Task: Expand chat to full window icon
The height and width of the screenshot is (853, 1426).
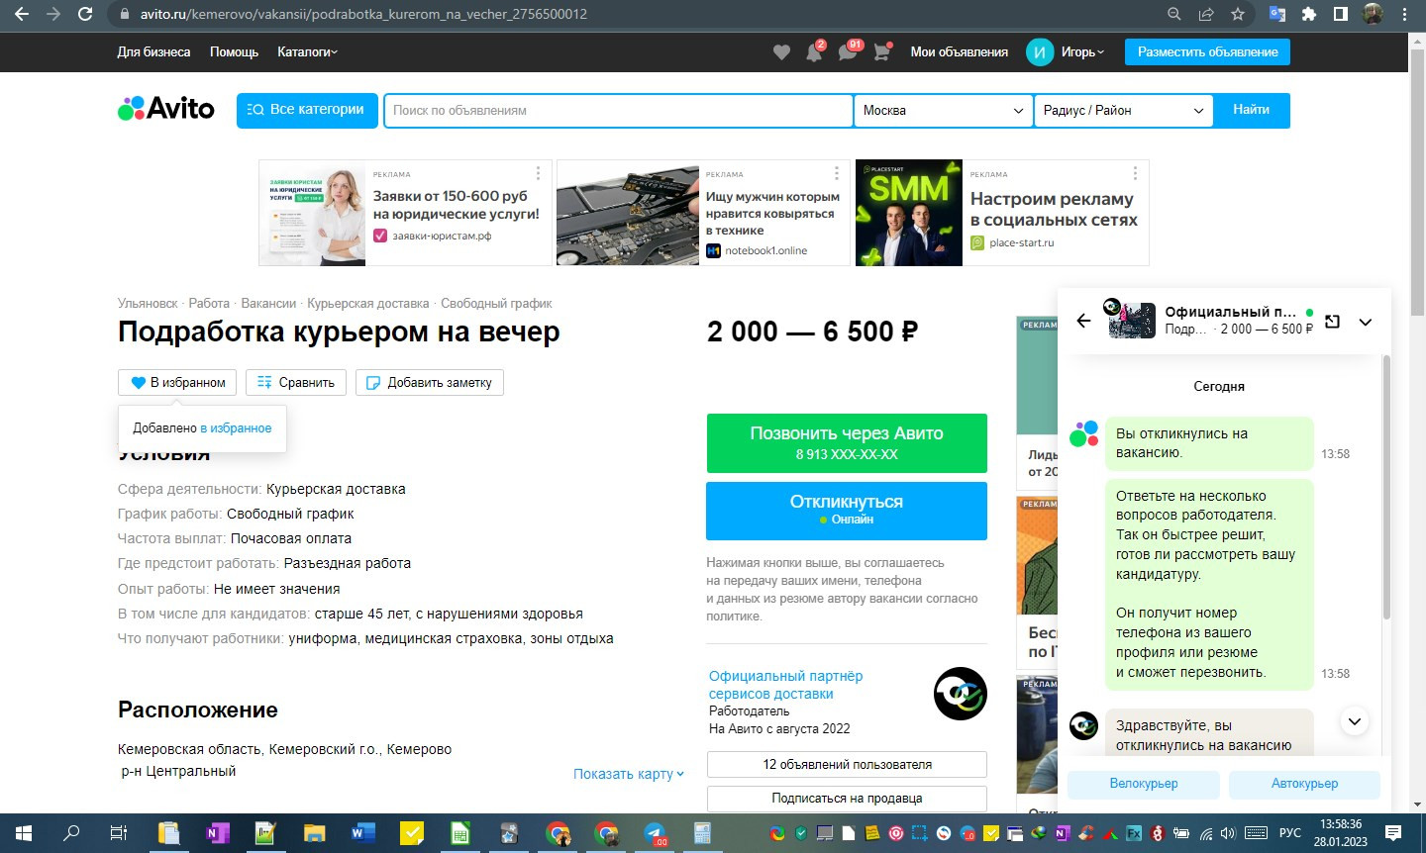Action: pos(1332,322)
